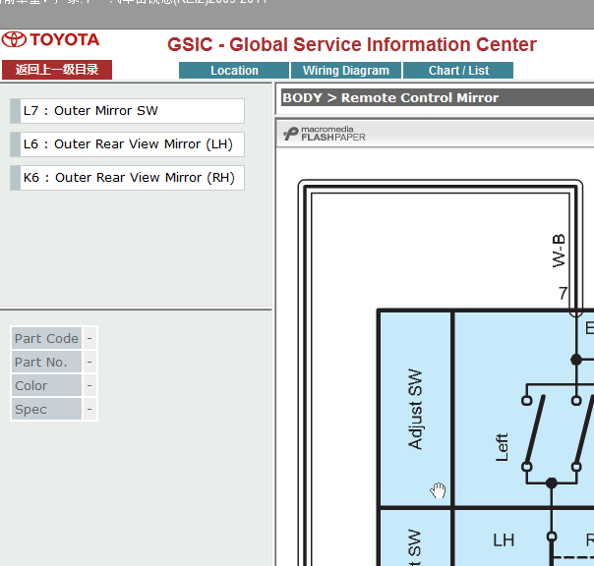Open the Location tab
The image size is (594, 566).
click(234, 71)
